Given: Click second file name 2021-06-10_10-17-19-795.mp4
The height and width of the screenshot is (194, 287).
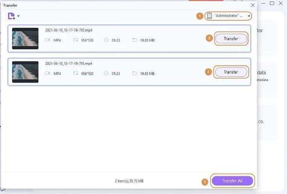Looking at the screenshot, I should (68, 63).
